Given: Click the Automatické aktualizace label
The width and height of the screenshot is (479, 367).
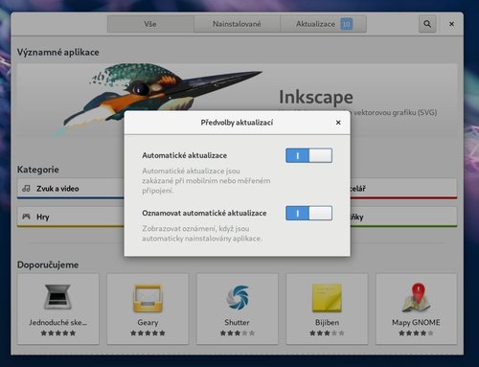Looking at the screenshot, I should pyautogui.click(x=185, y=155).
